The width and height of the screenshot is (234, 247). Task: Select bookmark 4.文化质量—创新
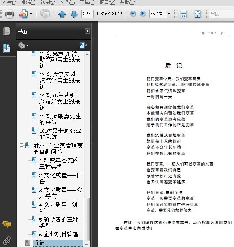(x=58, y=208)
